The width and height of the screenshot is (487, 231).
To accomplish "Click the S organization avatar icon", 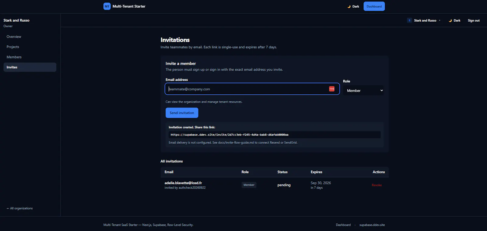I will click(409, 20).
